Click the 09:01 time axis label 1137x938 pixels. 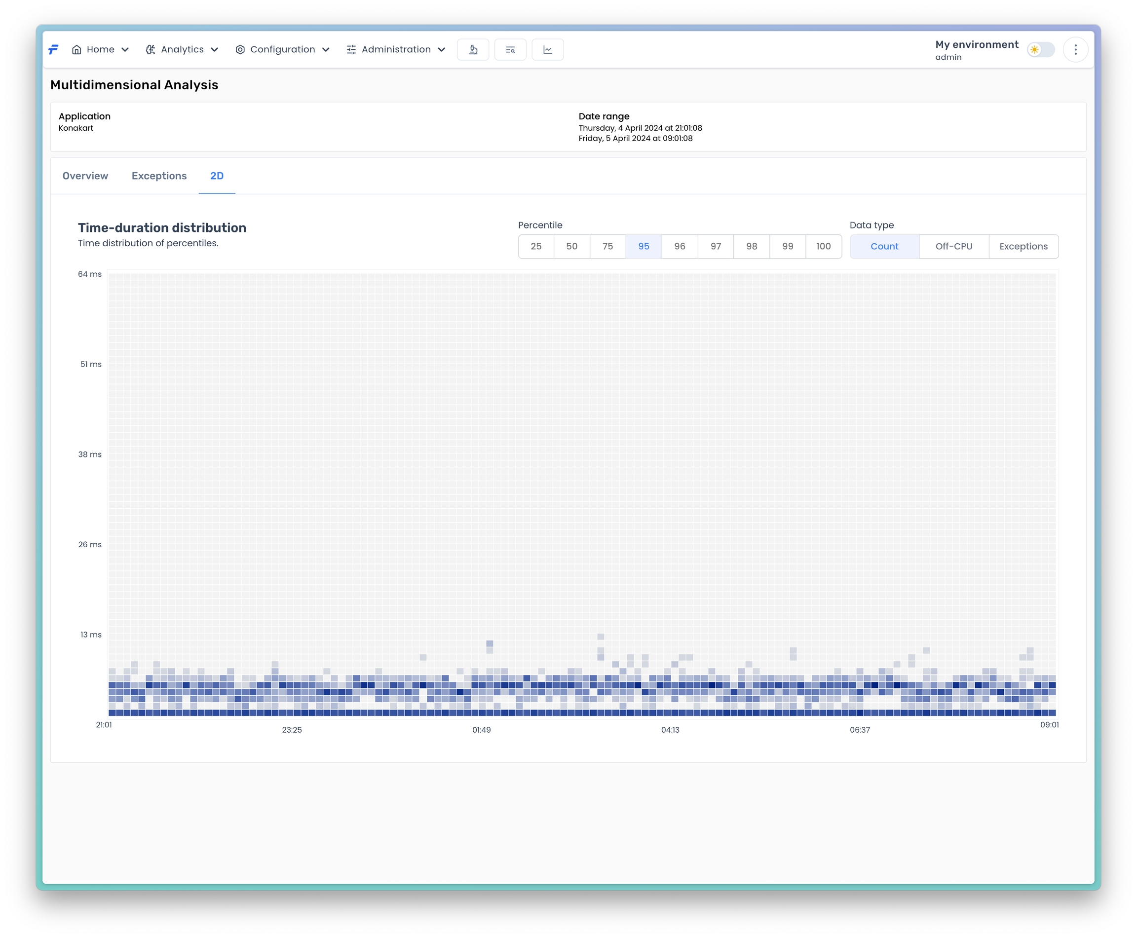(x=1050, y=724)
